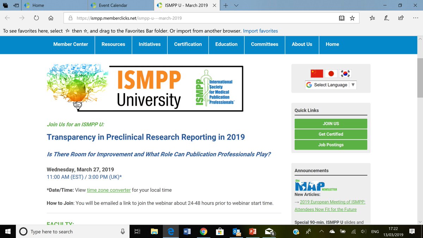This screenshot has height=238, width=423.
Task: Open the Initiatives menu
Action: pyautogui.click(x=149, y=44)
